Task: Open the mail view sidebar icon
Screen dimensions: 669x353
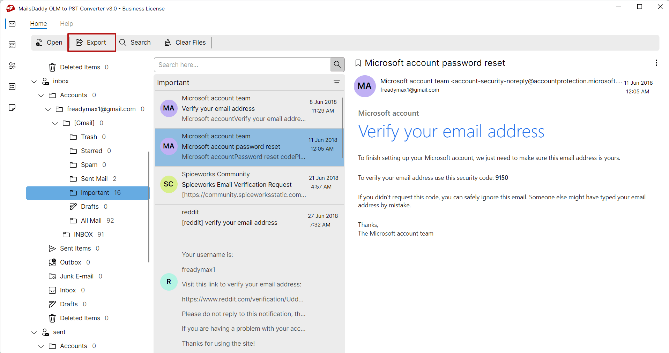Action: [12, 24]
